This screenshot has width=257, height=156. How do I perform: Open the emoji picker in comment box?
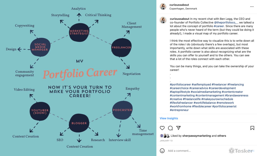[162, 151]
